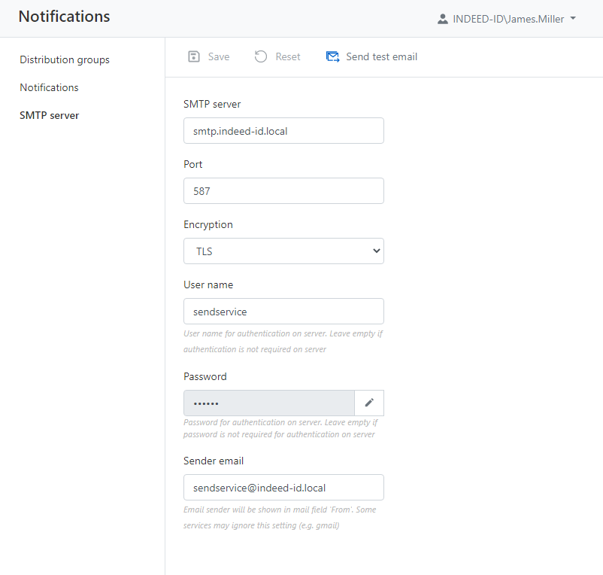Click the Save floppy disk icon
This screenshot has height=575, width=603.
tap(194, 56)
